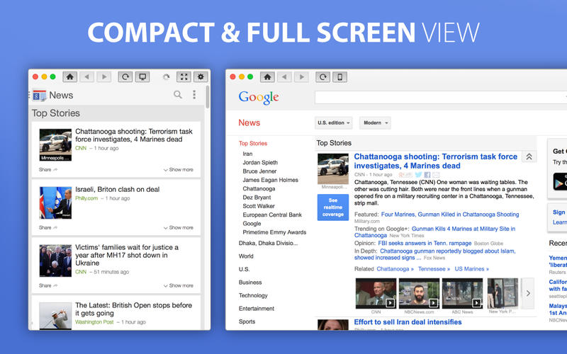567x354 pixels.
Task: Select Business section in sidebar
Action: [x=250, y=282]
